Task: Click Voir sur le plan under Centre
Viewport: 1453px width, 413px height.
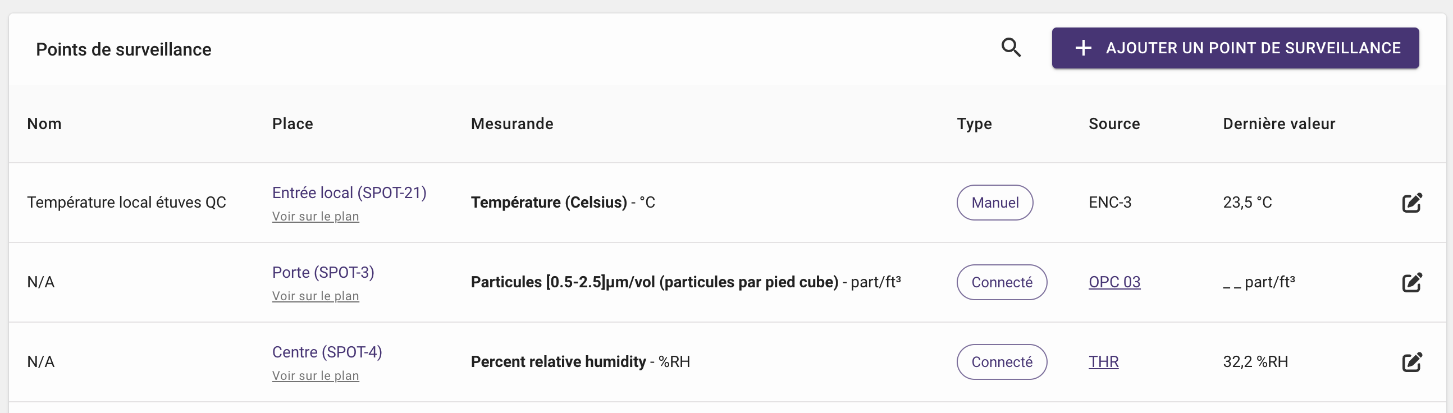Action: pyautogui.click(x=316, y=376)
